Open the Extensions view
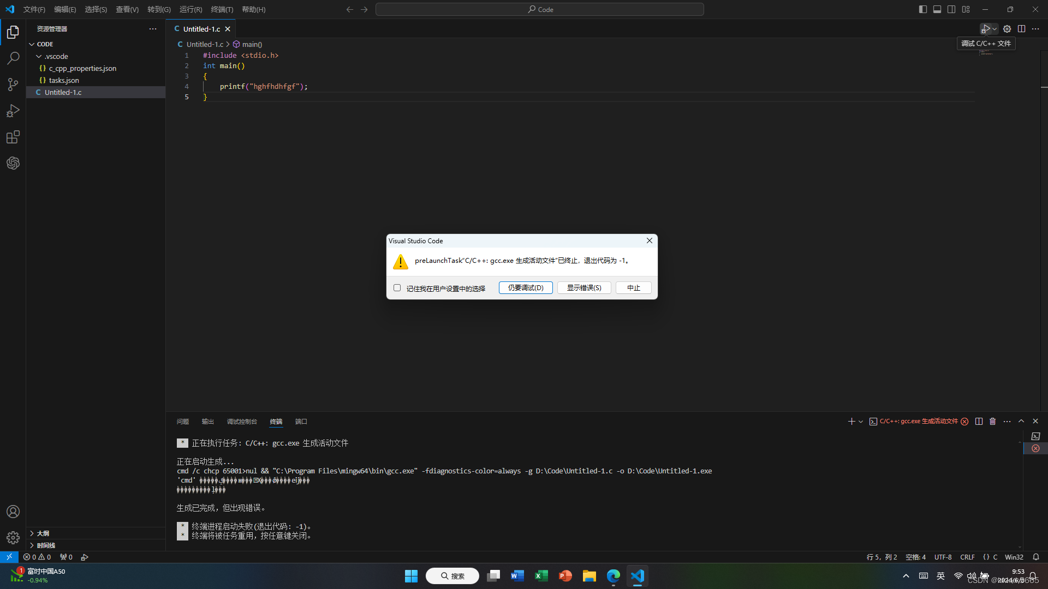 13,137
